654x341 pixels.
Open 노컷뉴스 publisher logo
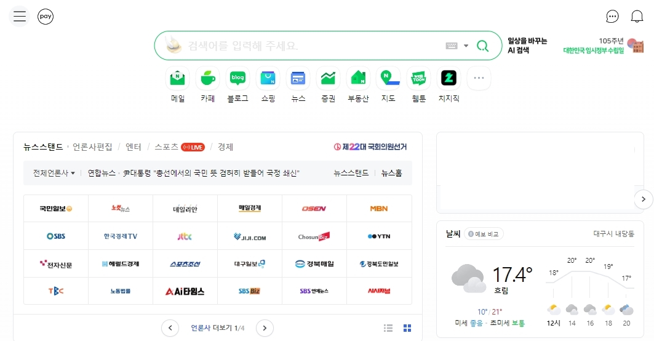121,208
